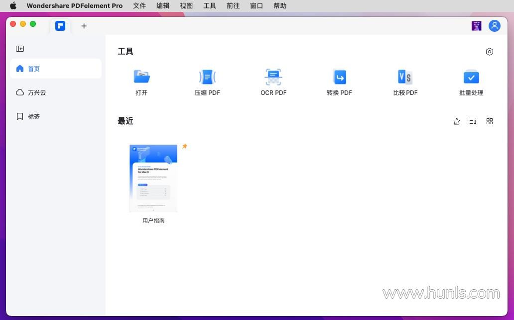This screenshot has height=320, width=514.
Task: Open the Batch Process (批量处理) tool
Action: pos(471,77)
